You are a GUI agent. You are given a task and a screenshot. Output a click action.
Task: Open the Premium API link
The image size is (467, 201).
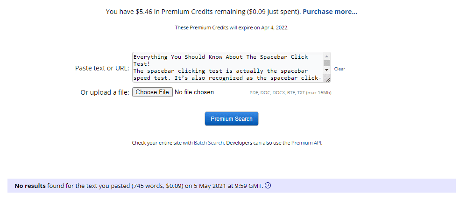(x=306, y=143)
